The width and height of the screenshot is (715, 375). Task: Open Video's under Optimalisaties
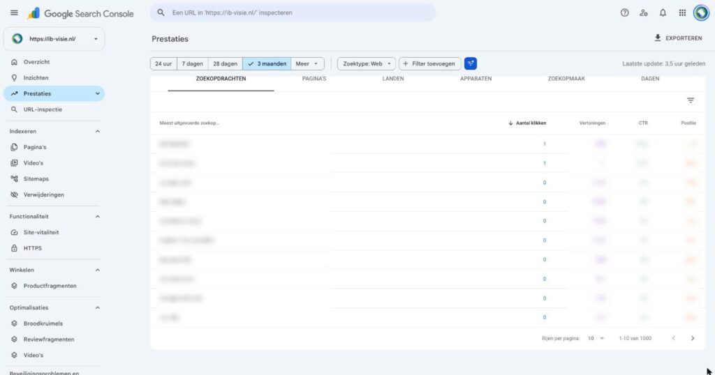click(x=54, y=355)
